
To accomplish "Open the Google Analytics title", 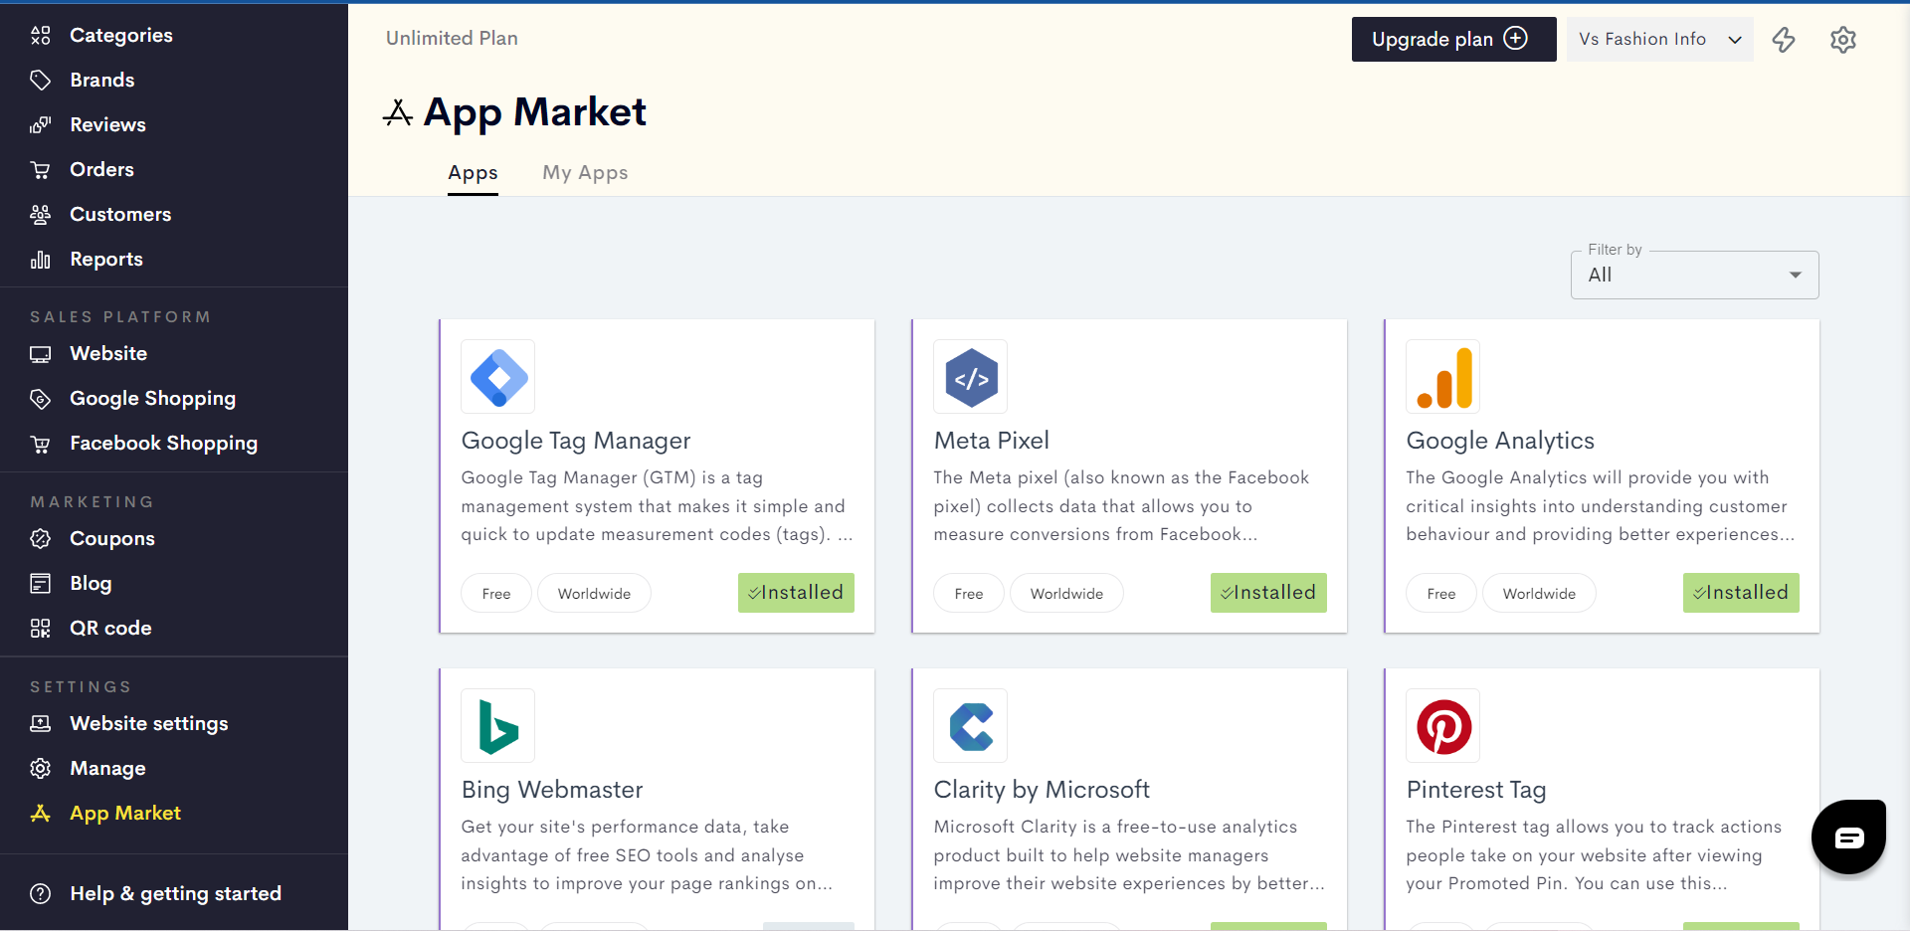I will (1500, 441).
